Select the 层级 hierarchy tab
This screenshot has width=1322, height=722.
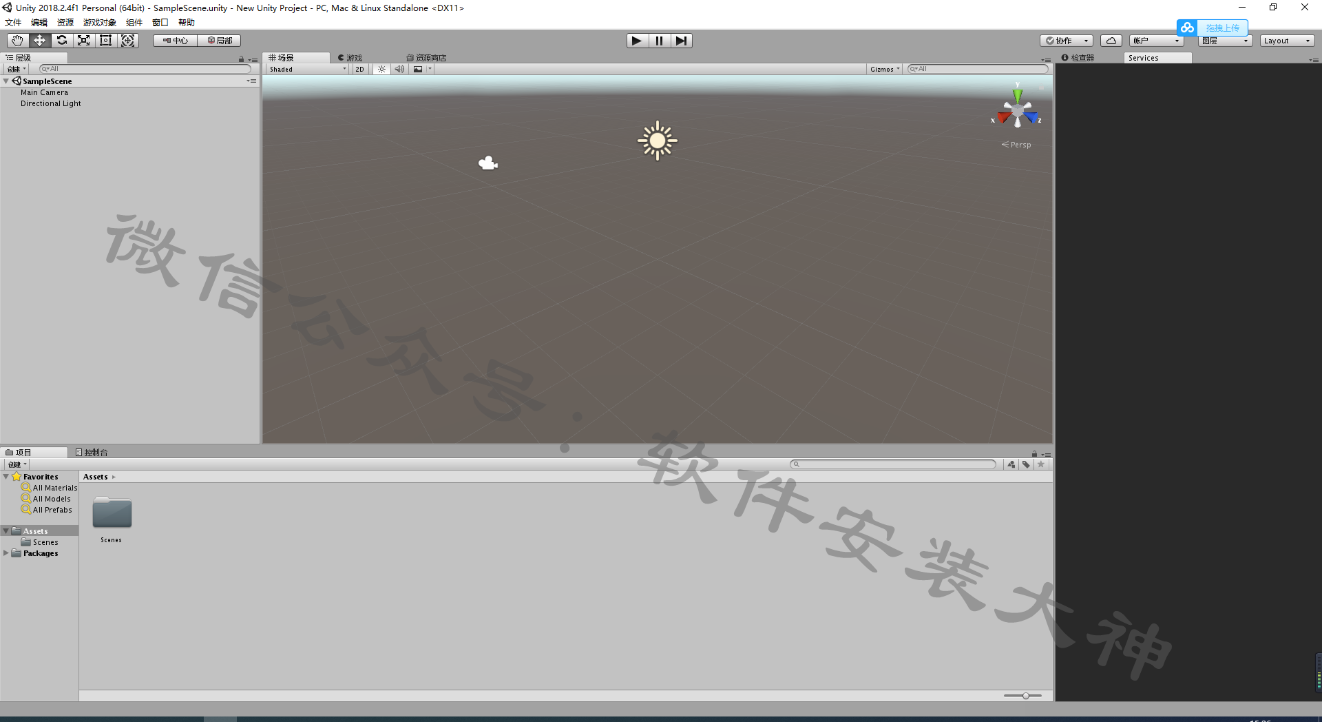[34, 58]
